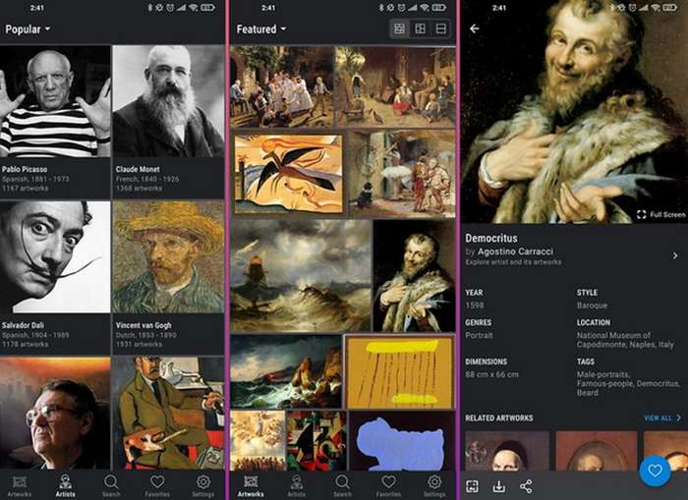Select the Male-portraits tags text

click(602, 374)
